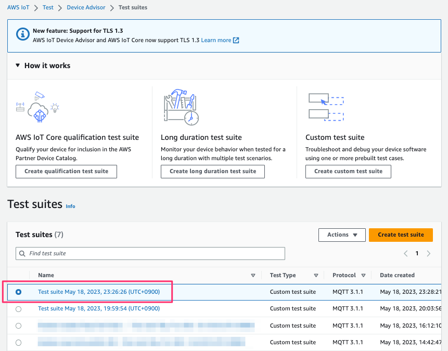Click the search magnifier icon in find field
448x351 pixels.
click(22, 254)
